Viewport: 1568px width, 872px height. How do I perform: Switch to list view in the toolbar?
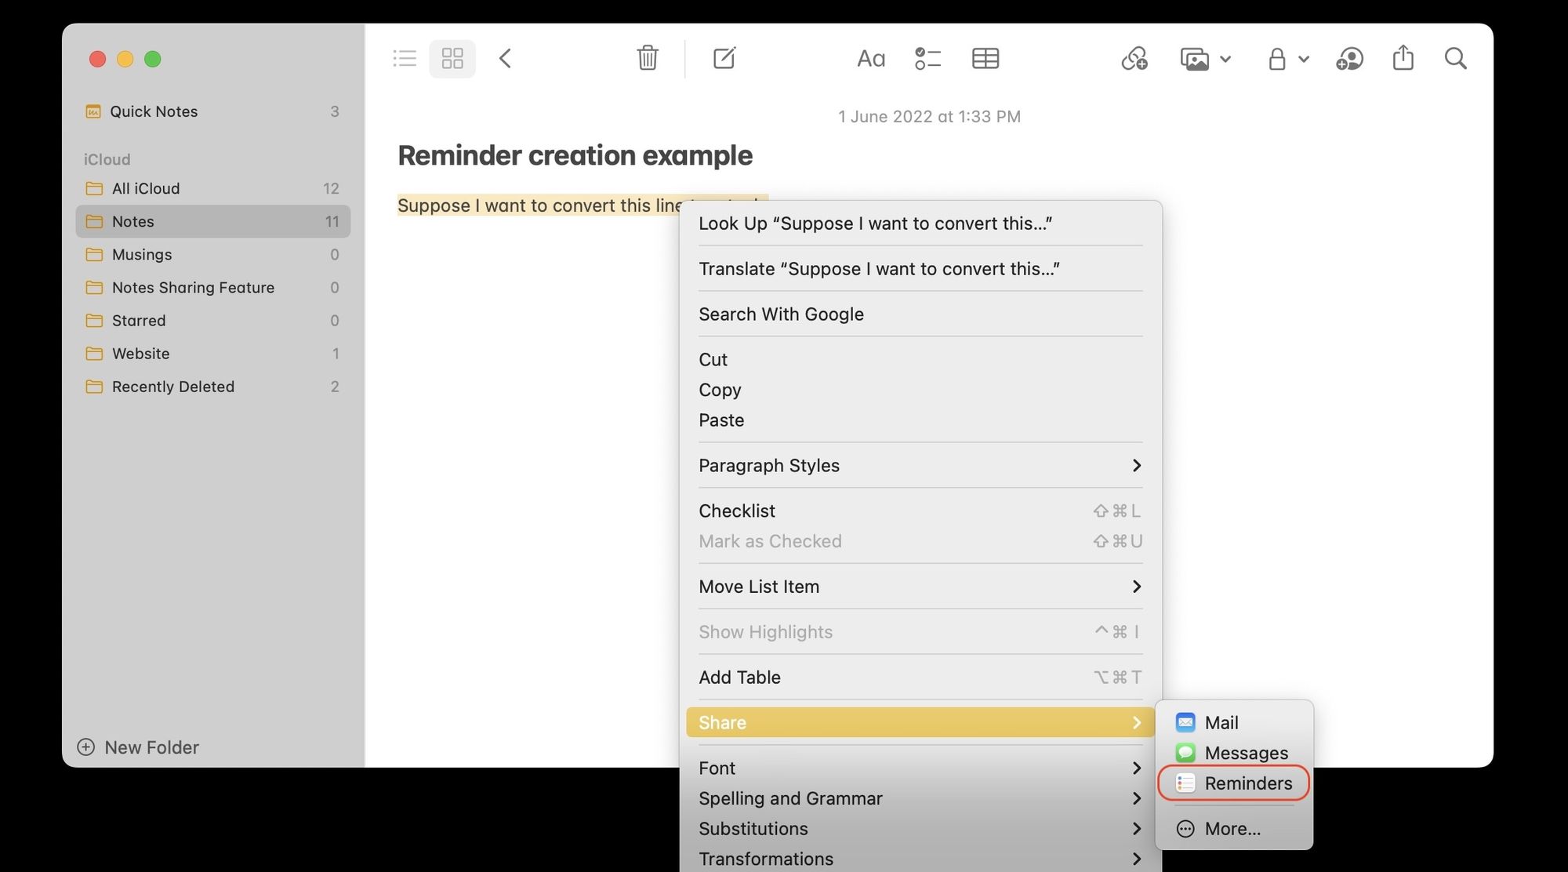click(x=405, y=58)
